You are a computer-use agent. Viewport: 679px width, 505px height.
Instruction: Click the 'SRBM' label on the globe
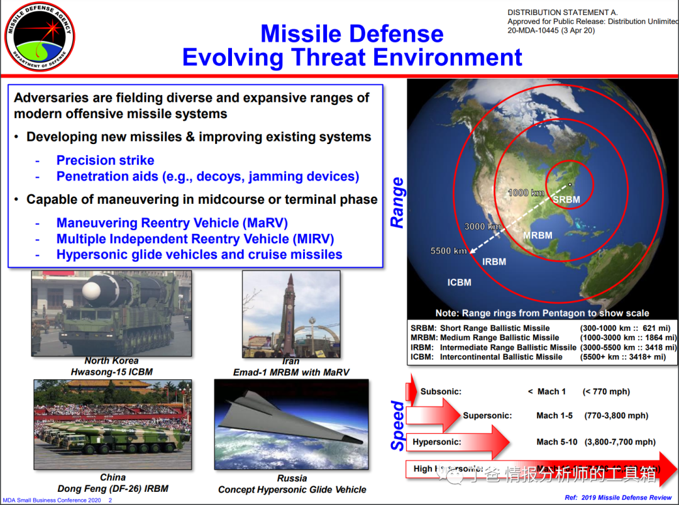click(x=566, y=199)
